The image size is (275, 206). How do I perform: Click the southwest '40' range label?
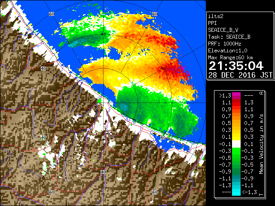(x=43, y=137)
